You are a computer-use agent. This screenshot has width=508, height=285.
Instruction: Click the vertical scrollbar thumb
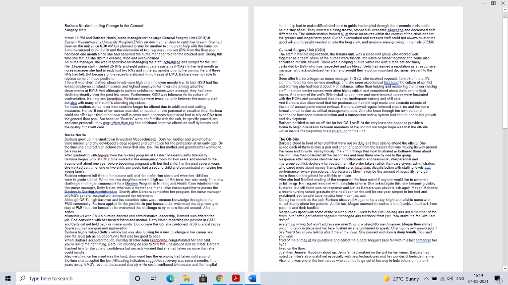[505, 73]
